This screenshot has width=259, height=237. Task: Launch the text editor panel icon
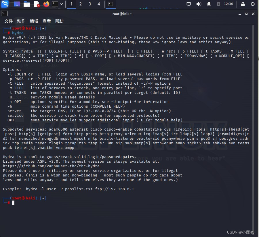pyautogui.click(x=37, y=4)
